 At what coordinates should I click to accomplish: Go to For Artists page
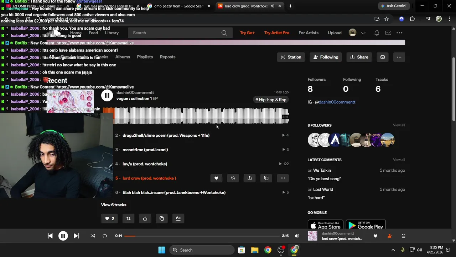click(309, 33)
